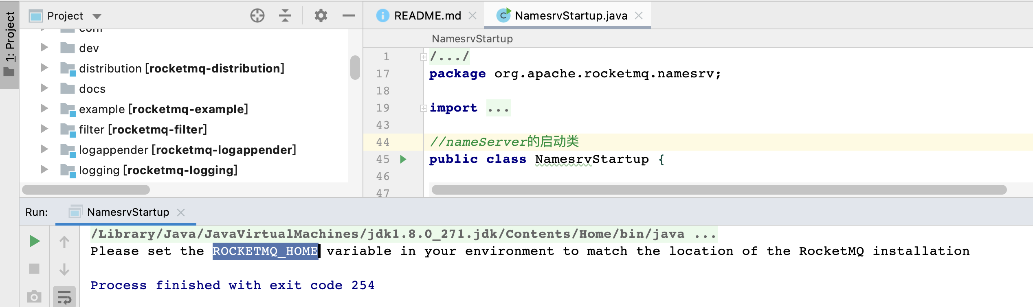Open the 1: Project side tool window tab
The image size is (1033, 307).
(x=10, y=44)
